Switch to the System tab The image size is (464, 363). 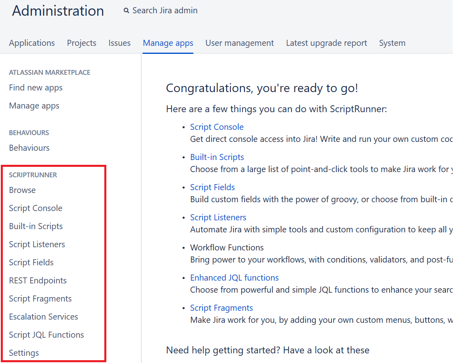coord(392,43)
